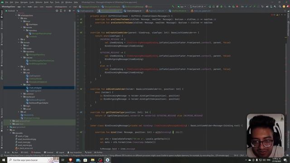The image size is (290, 163).
Task: Click the undo arrow icon in toolbar
Action: click(262, 6)
